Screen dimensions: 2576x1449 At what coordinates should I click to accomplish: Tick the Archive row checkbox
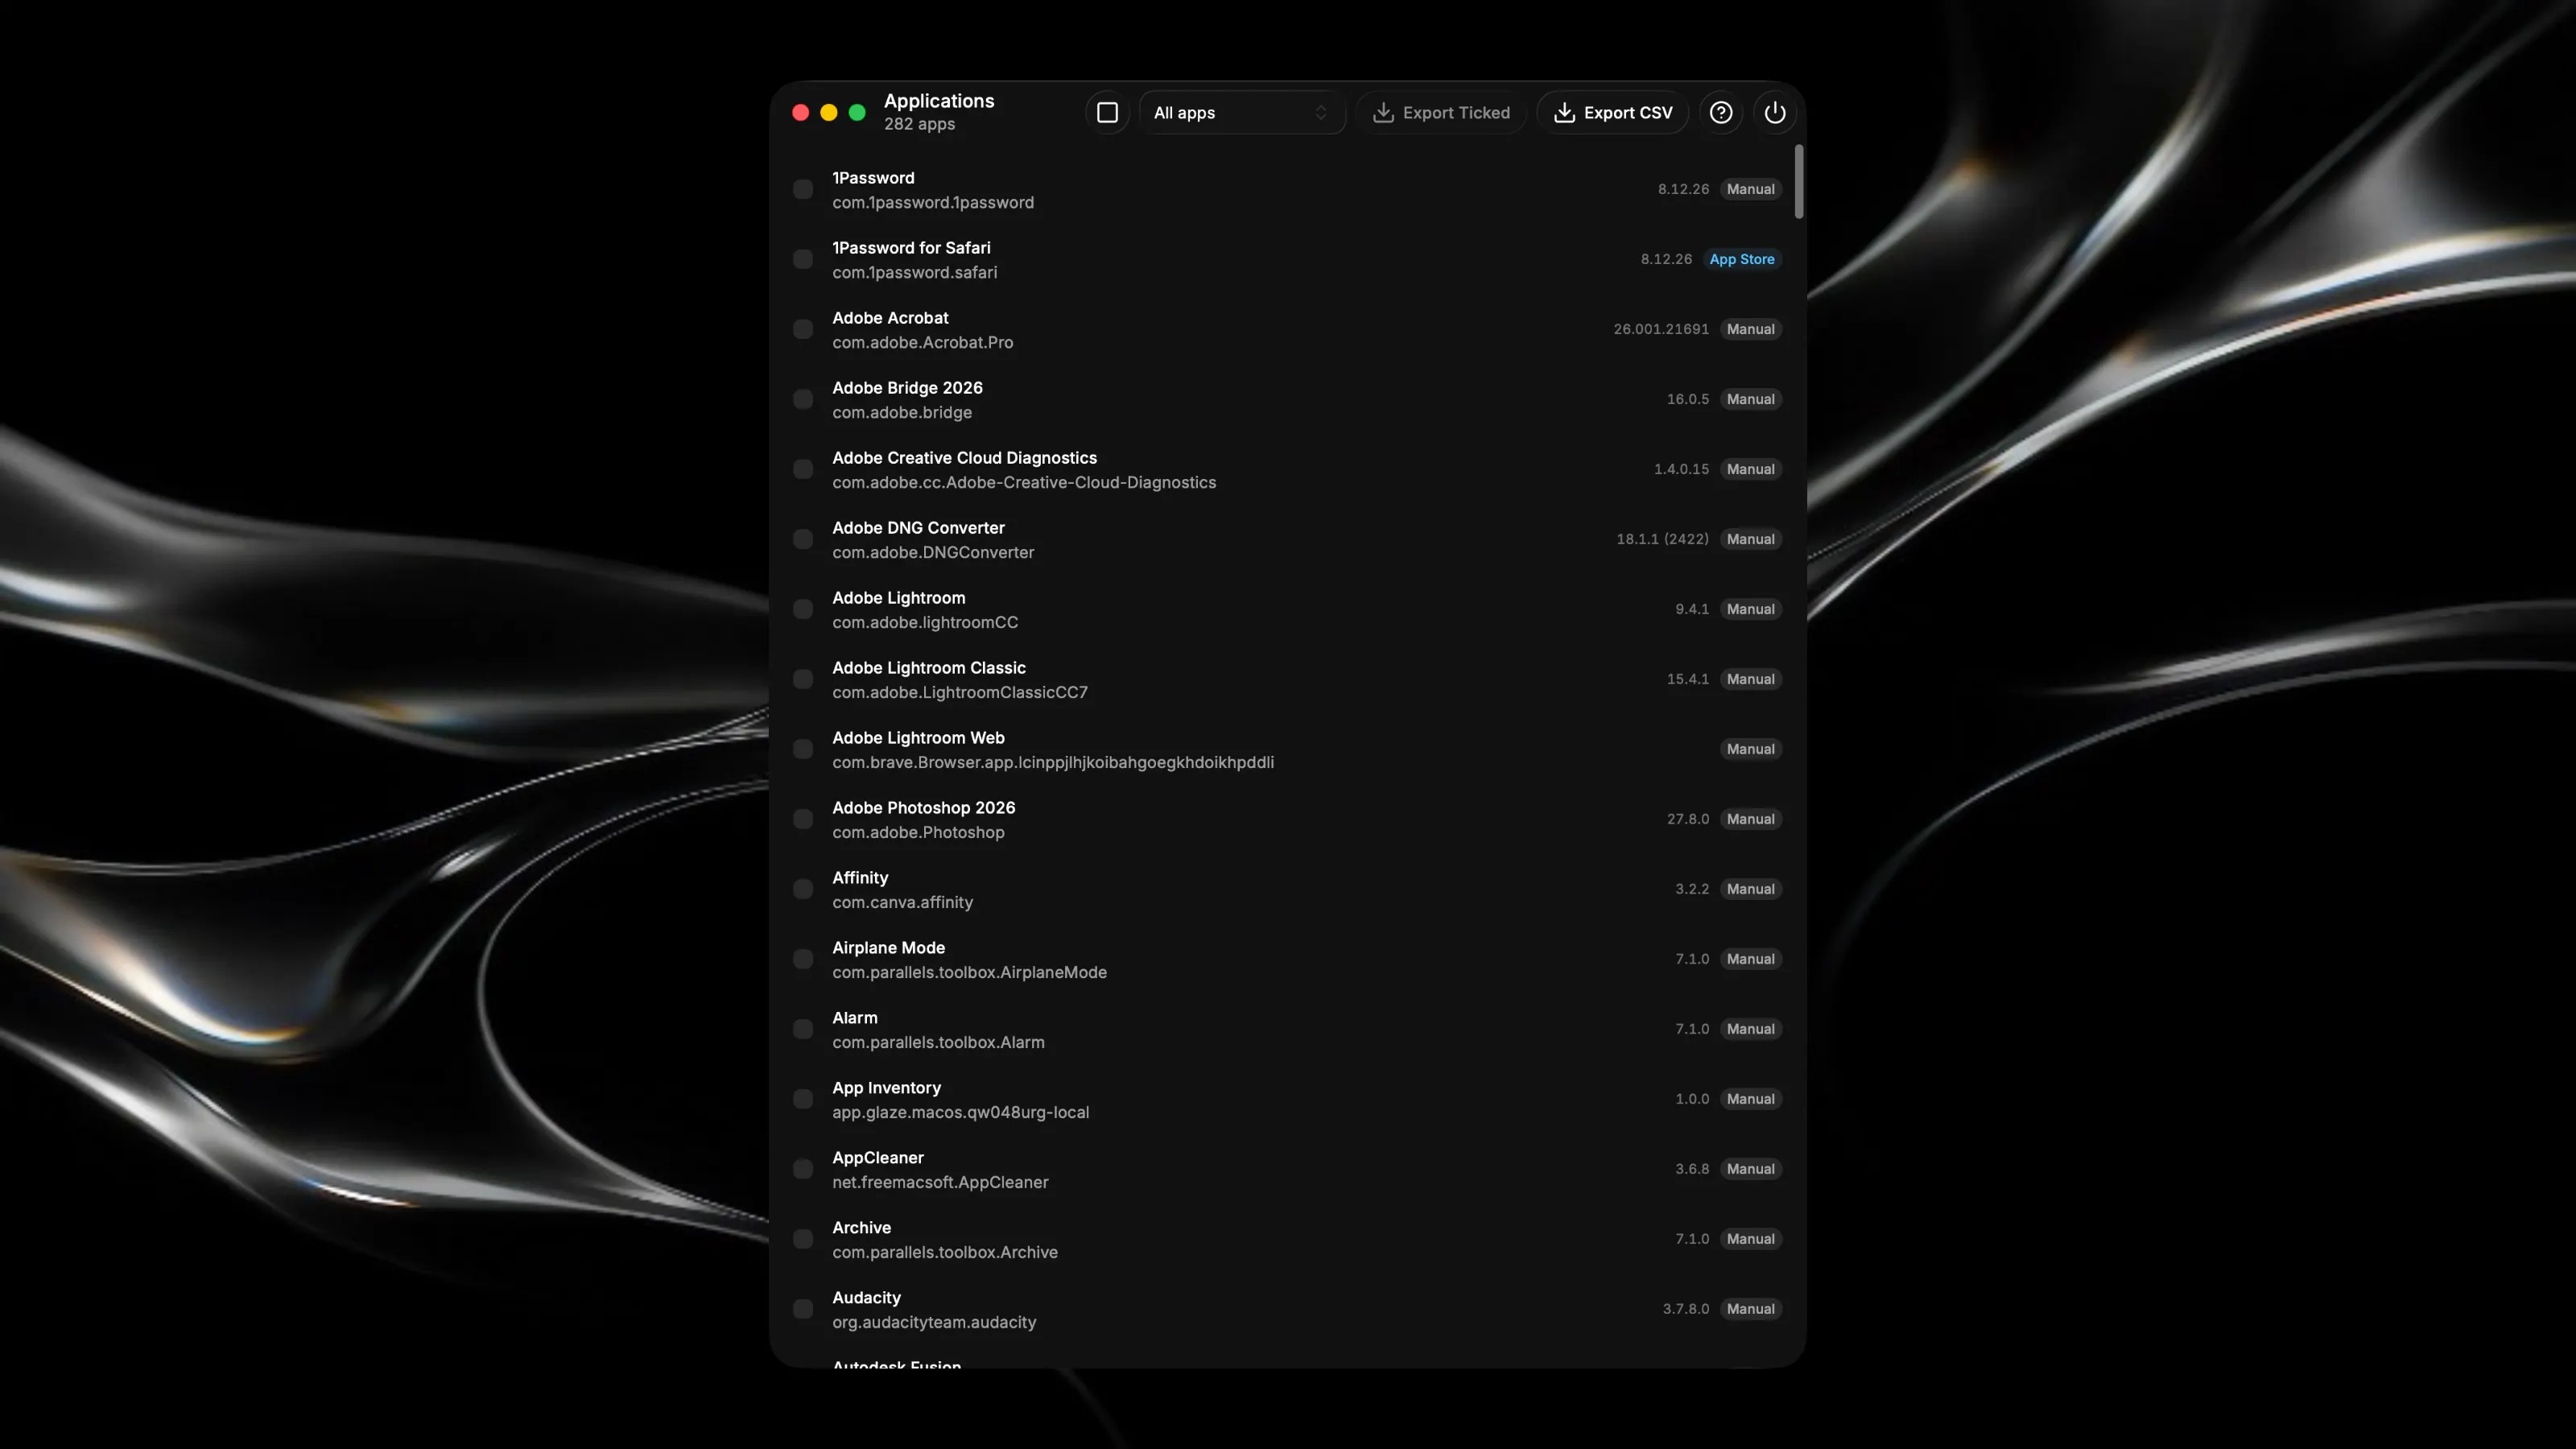click(x=803, y=1239)
